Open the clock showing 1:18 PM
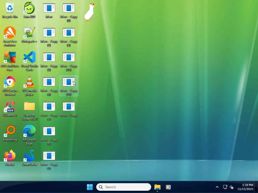The height and width of the screenshot is (193, 258). (x=245, y=187)
